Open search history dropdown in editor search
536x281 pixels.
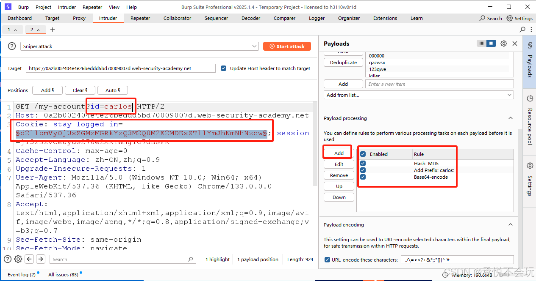tap(191, 259)
